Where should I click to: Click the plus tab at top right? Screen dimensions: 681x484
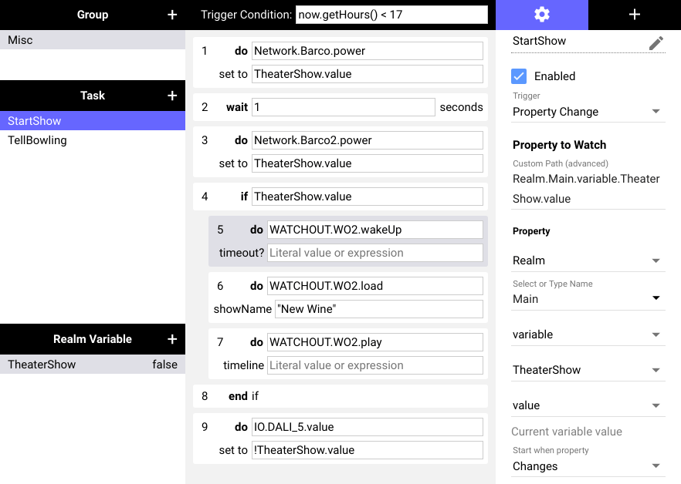point(635,15)
